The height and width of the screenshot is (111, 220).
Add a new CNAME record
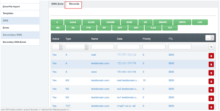click(x=110, y=22)
